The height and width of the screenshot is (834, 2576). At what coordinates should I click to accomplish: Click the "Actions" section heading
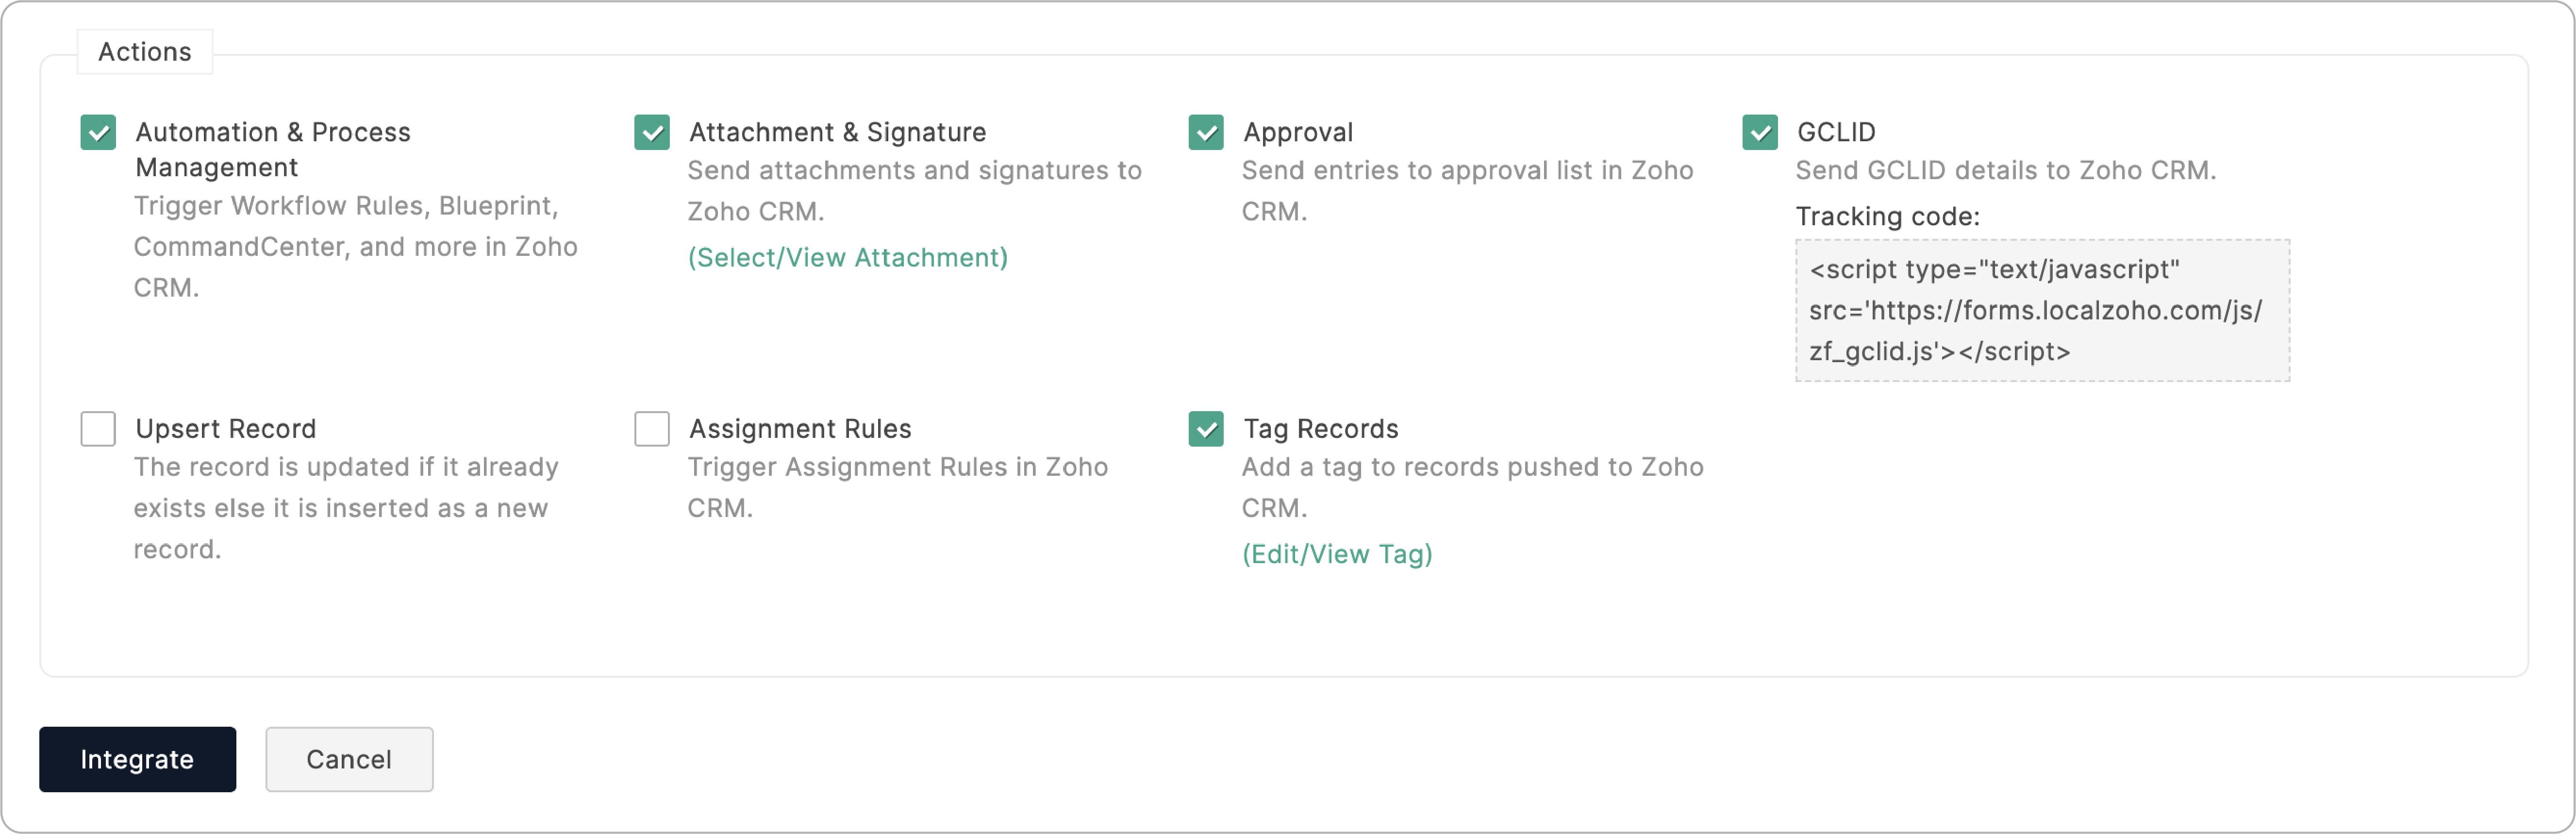coord(145,52)
